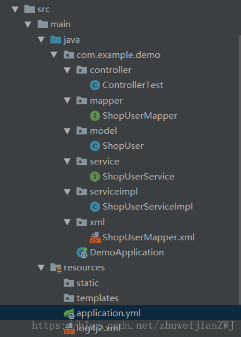
Task: Select the main label
Action: click(x=60, y=24)
